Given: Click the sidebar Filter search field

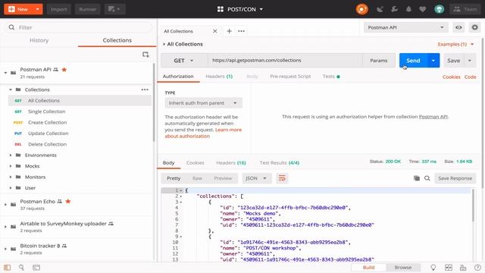Looking at the screenshot, I should (78, 27).
